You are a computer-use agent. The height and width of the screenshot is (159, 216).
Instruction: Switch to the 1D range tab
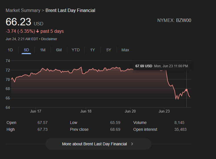tap(10, 50)
